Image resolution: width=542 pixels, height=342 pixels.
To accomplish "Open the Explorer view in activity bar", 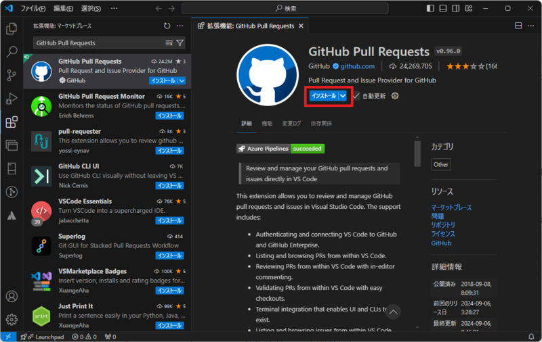I will pos(12,28).
